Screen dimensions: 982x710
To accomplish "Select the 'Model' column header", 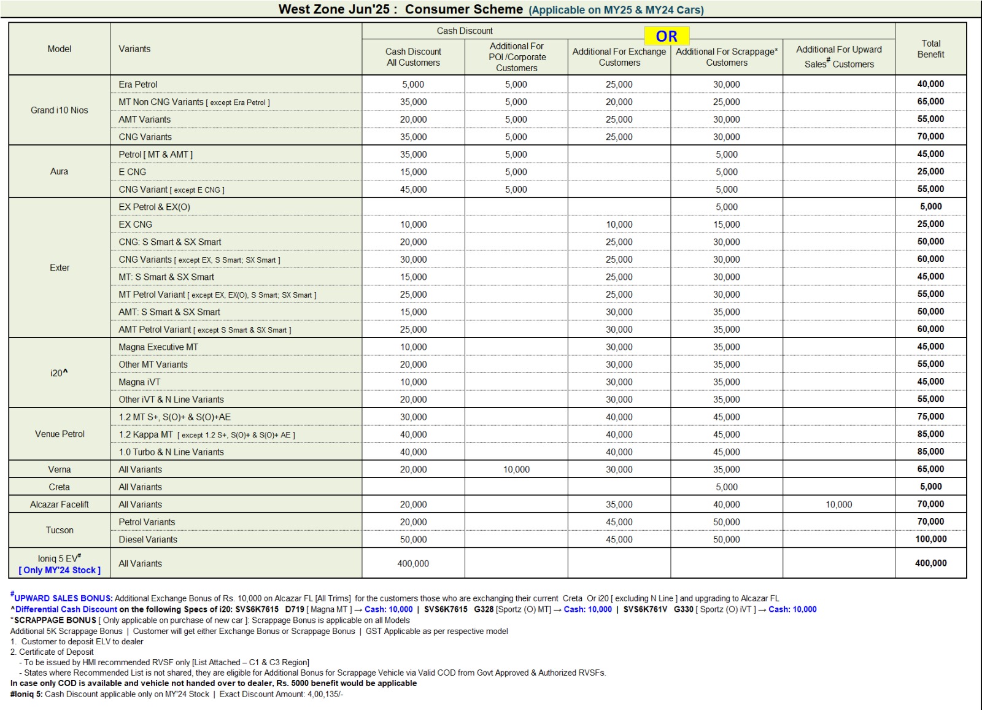I will [60, 49].
